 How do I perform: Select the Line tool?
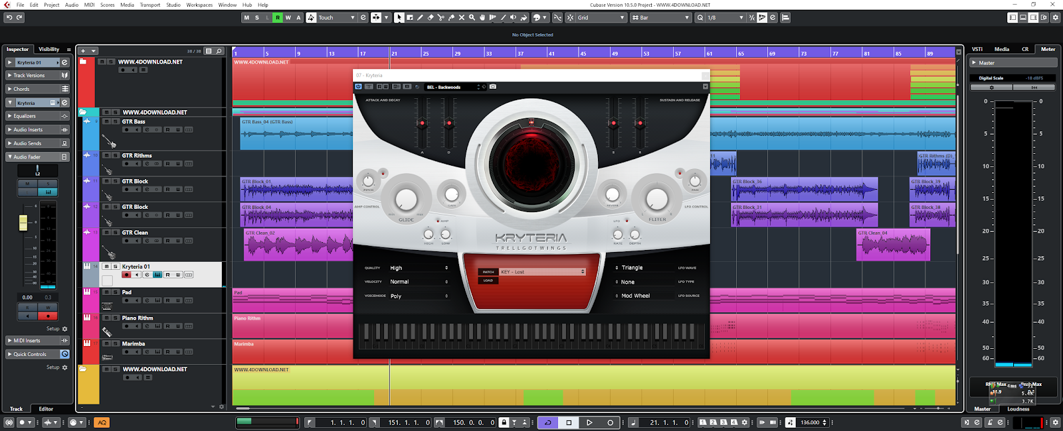pos(503,18)
